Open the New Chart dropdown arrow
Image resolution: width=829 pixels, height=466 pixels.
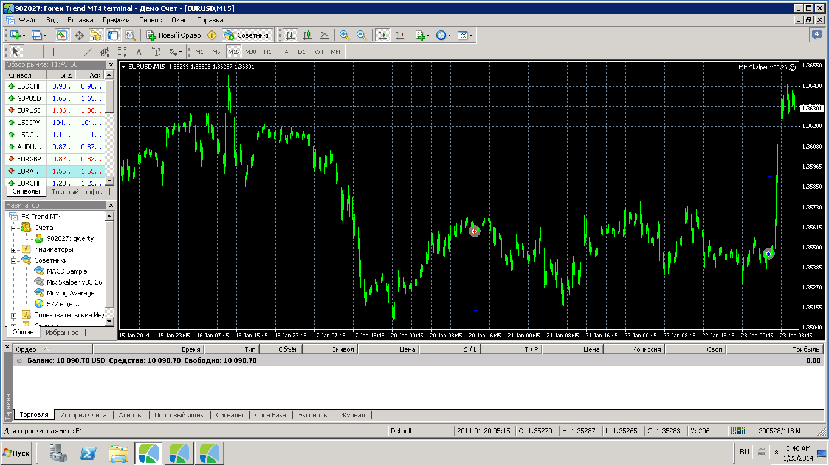pos(23,35)
